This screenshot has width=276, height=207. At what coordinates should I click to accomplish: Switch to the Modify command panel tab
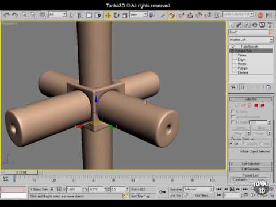[239, 25]
